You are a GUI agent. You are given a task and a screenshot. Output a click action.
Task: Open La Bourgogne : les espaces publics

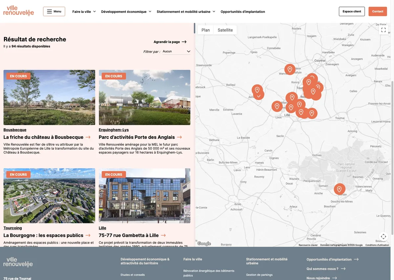43,235
